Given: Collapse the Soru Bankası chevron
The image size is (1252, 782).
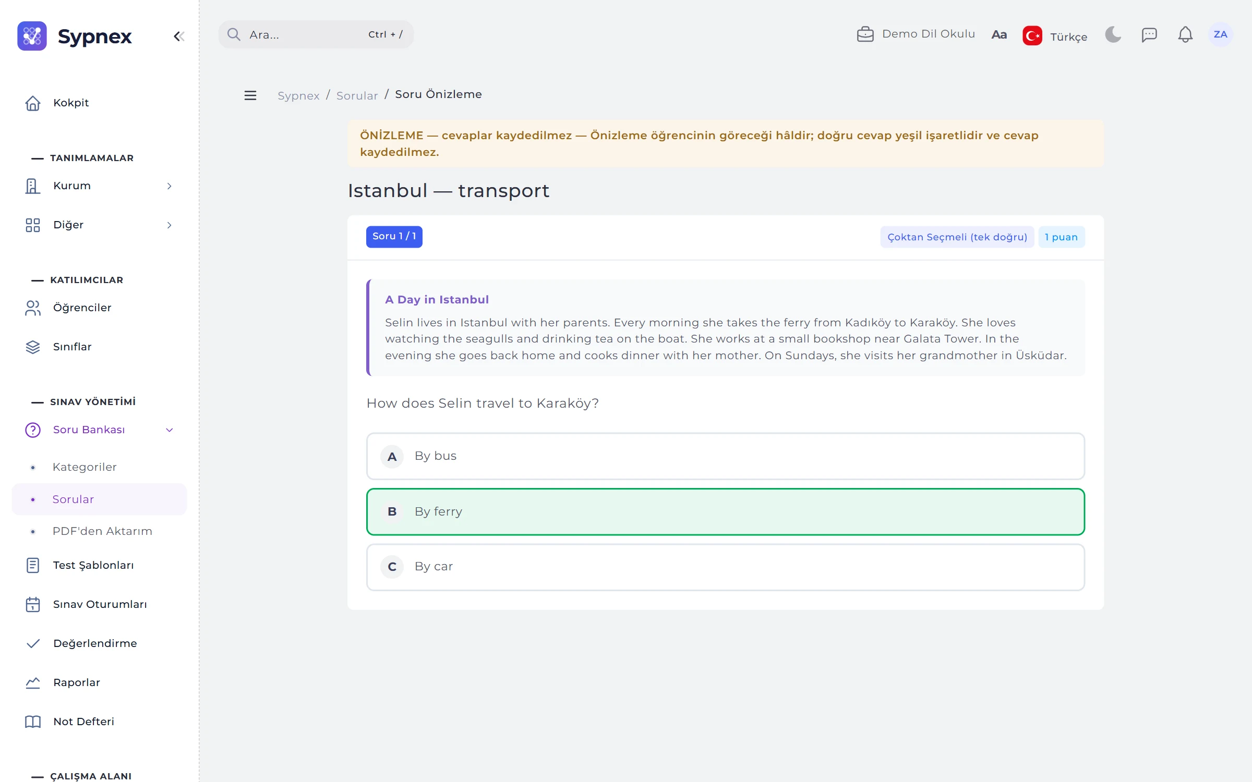Looking at the screenshot, I should (169, 430).
